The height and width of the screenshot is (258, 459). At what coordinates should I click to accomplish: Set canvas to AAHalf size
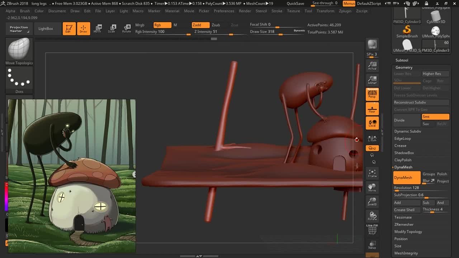[372, 80]
